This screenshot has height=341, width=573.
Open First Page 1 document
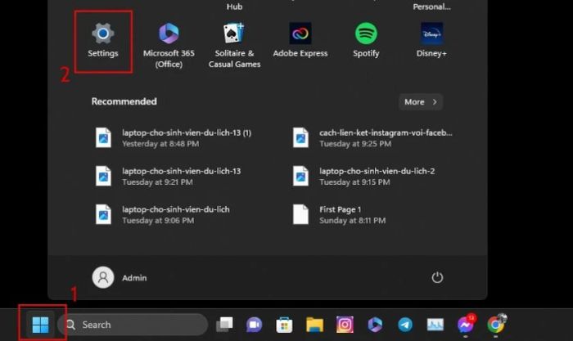339,215
